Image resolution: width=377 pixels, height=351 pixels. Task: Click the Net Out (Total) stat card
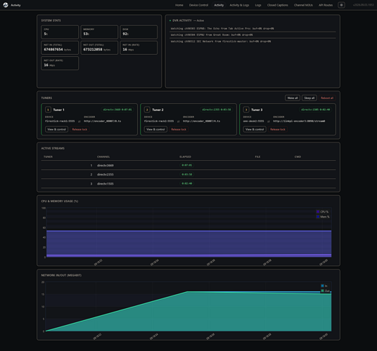[99, 48]
